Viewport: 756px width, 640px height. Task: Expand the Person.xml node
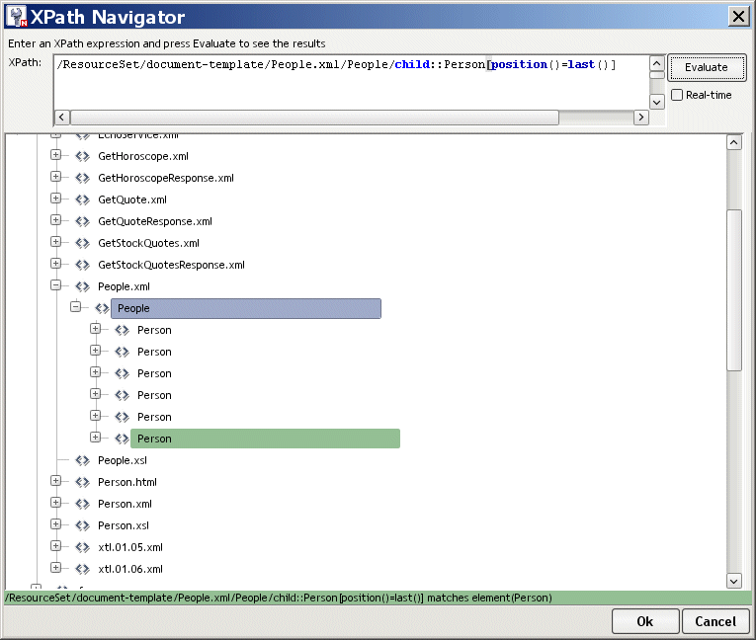[56, 502]
